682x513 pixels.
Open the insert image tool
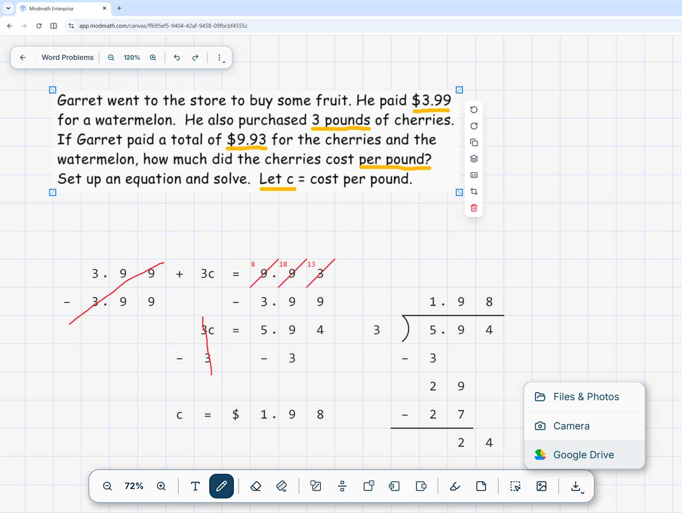pyautogui.click(x=541, y=486)
